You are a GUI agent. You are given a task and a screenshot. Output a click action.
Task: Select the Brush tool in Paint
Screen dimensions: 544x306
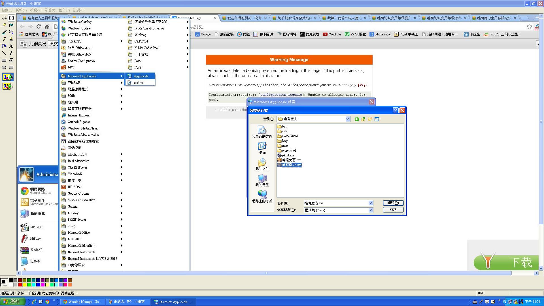click(x=11, y=39)
